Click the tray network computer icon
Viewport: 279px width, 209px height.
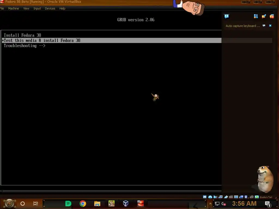tap(217, 204)
